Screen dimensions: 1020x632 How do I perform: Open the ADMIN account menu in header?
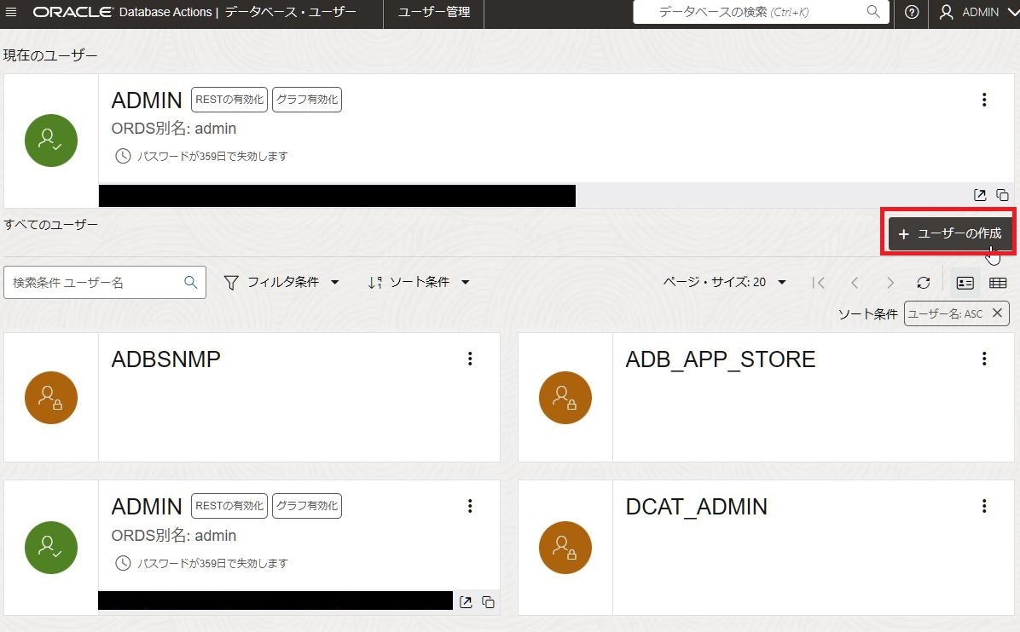pos(979,12)
